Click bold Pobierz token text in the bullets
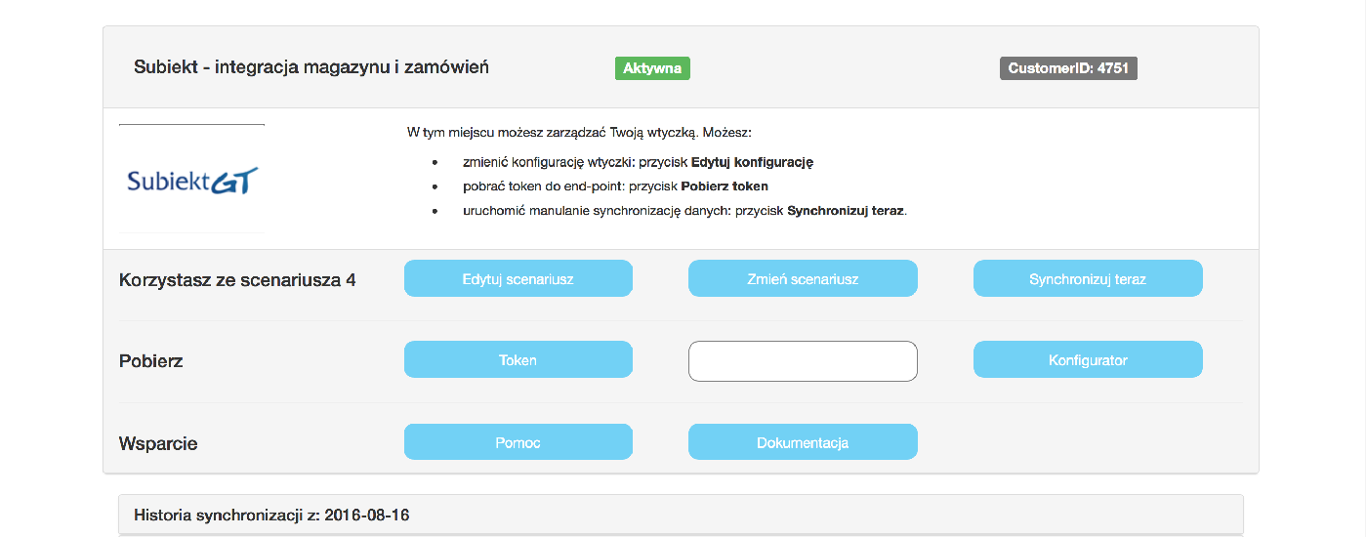1367x537 pixels. click(x=725, y=186)
